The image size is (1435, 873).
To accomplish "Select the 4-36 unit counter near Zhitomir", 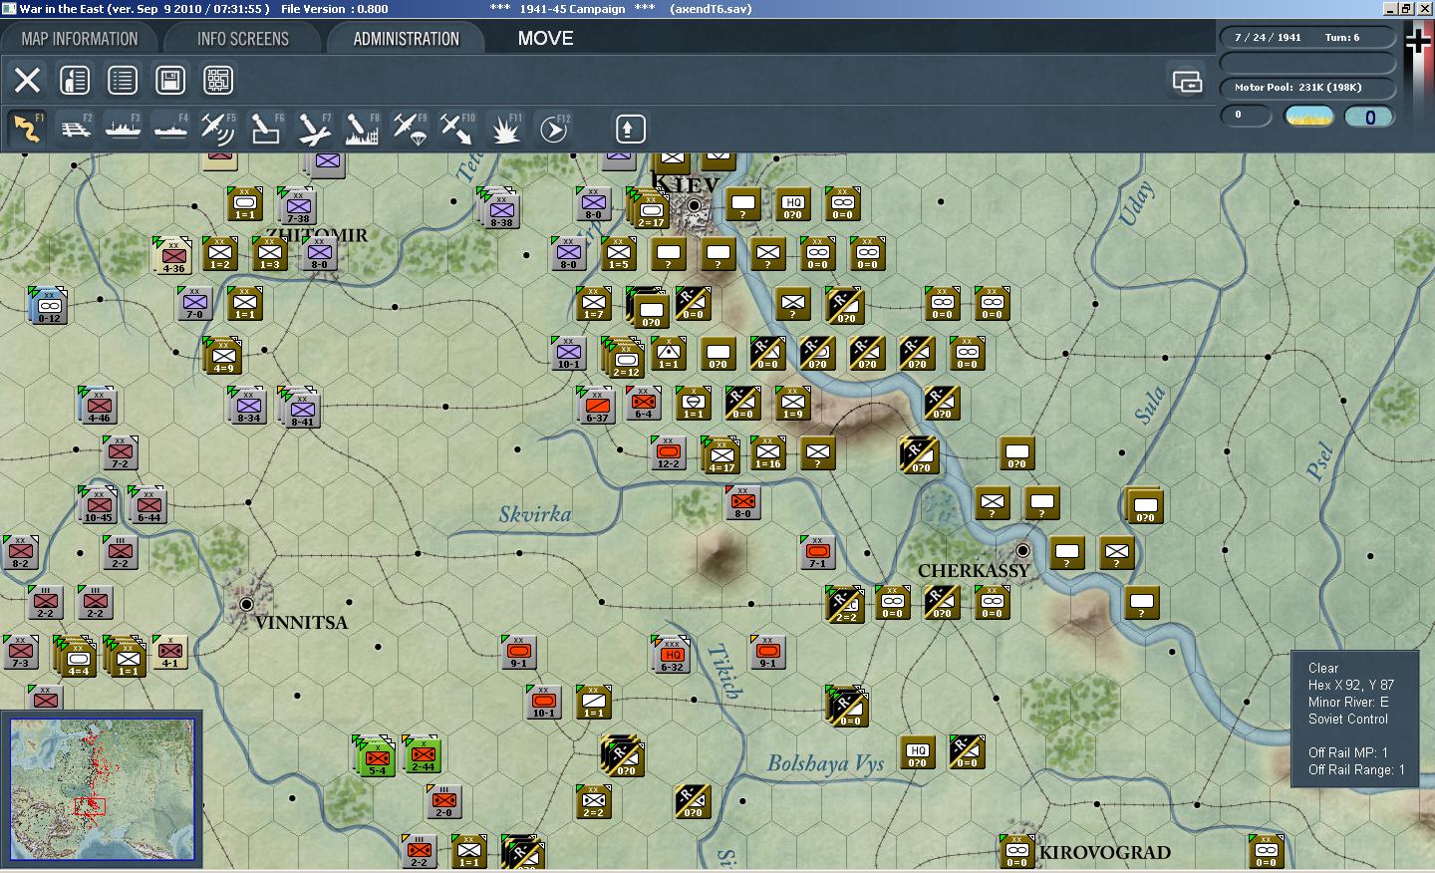I will (x=173, y=256).
